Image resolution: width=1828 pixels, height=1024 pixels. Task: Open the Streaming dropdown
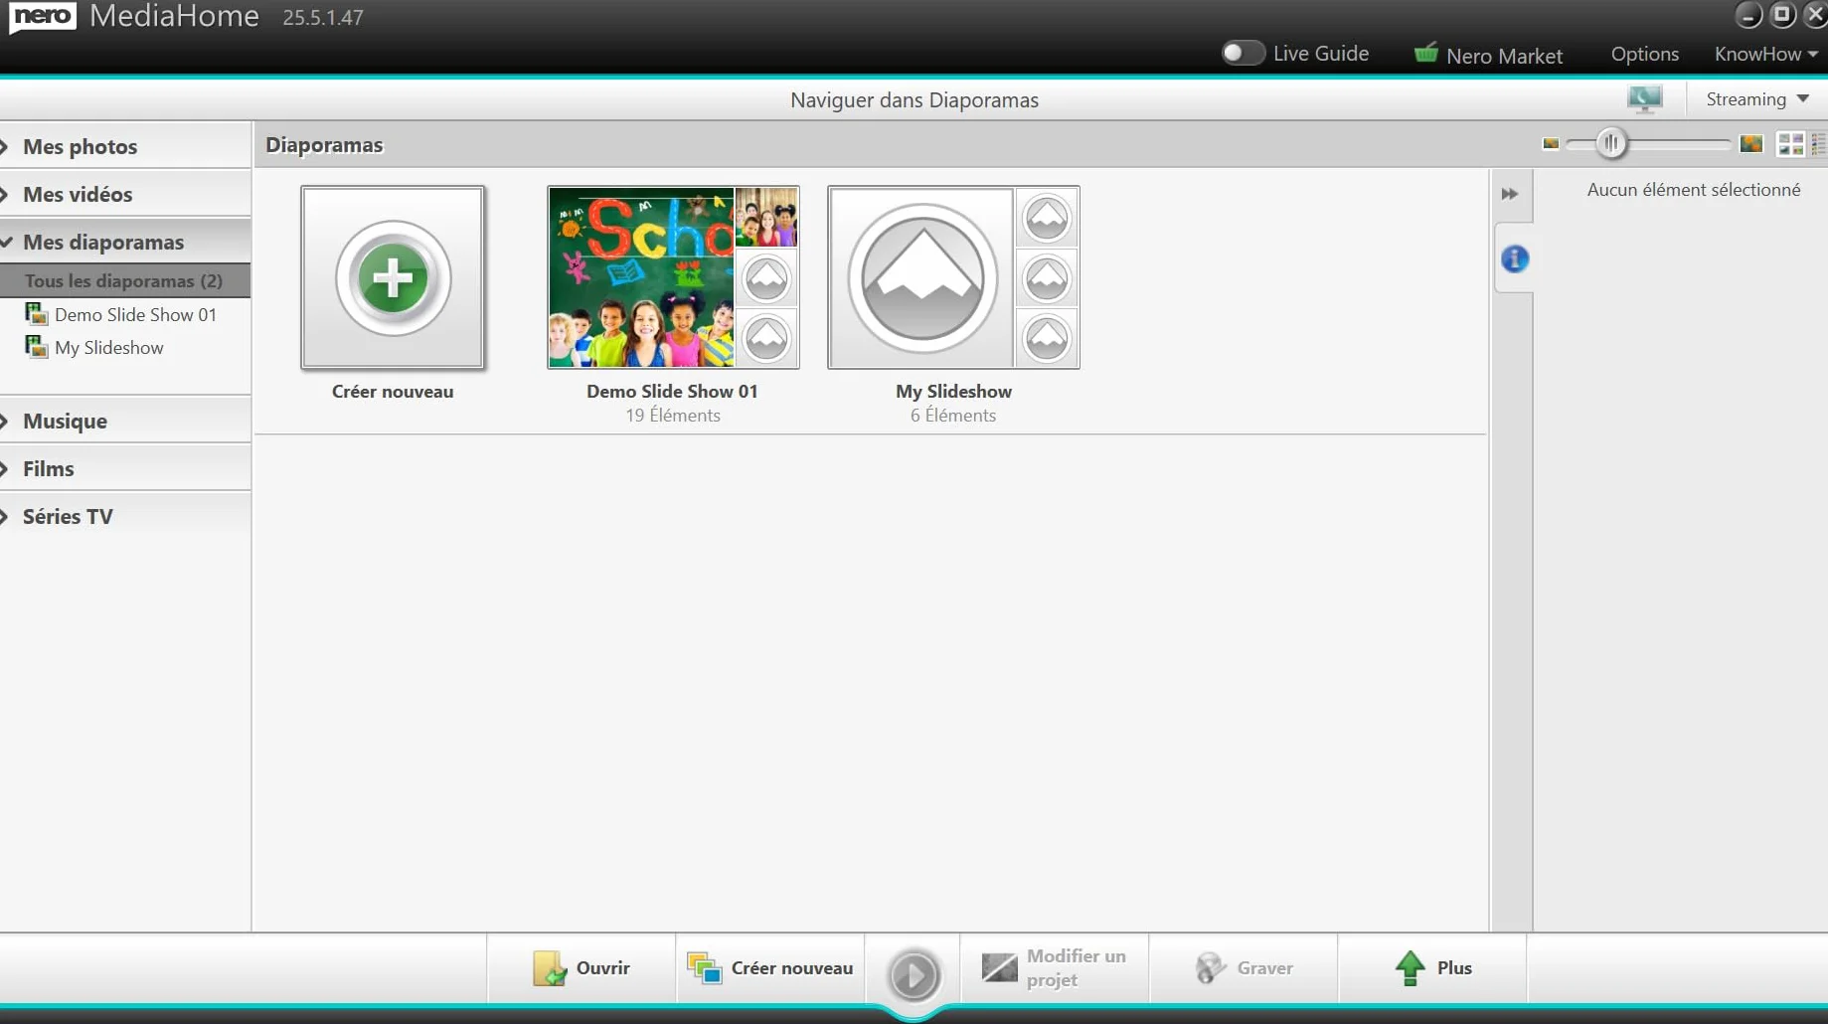(1757, 99)
